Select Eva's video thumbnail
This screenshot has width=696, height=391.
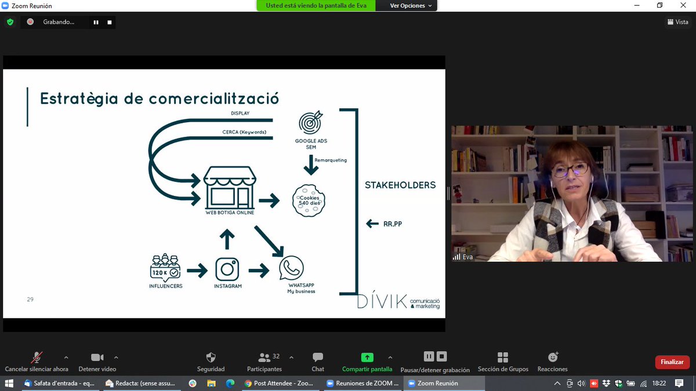(572, 193)
